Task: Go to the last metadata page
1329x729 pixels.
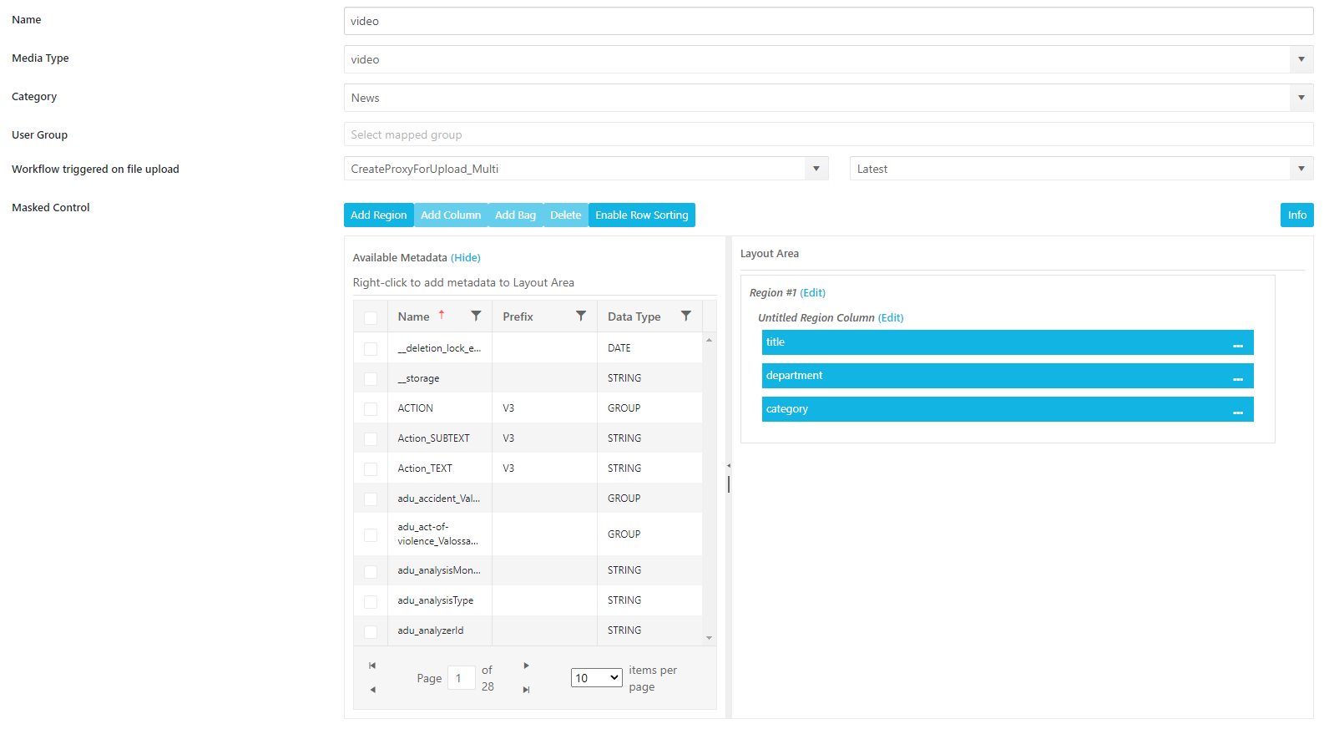Action: point(526,690)
